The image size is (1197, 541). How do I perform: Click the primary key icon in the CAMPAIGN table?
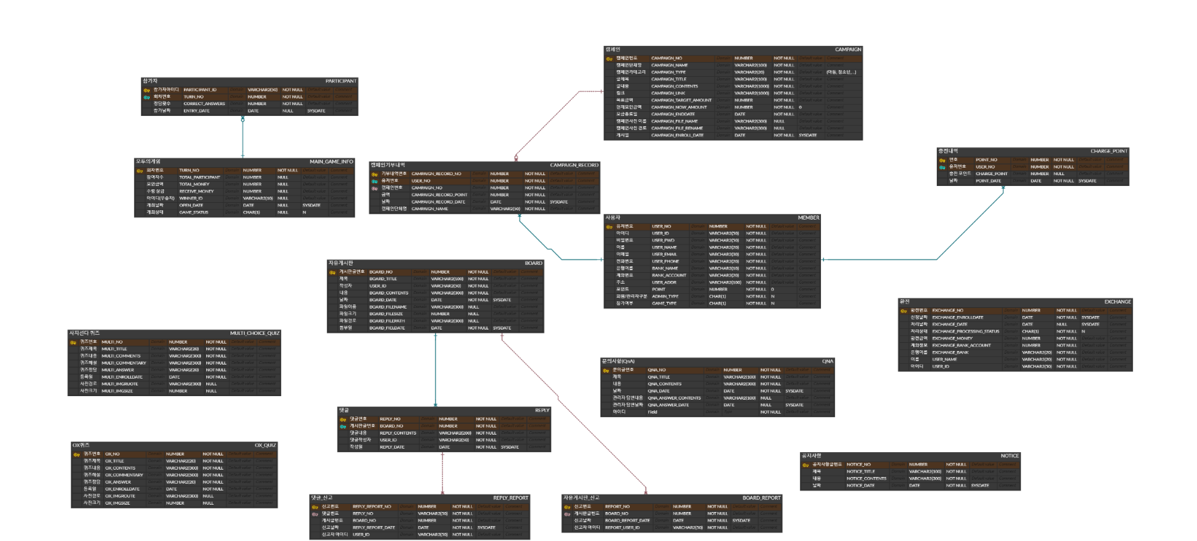609,59
